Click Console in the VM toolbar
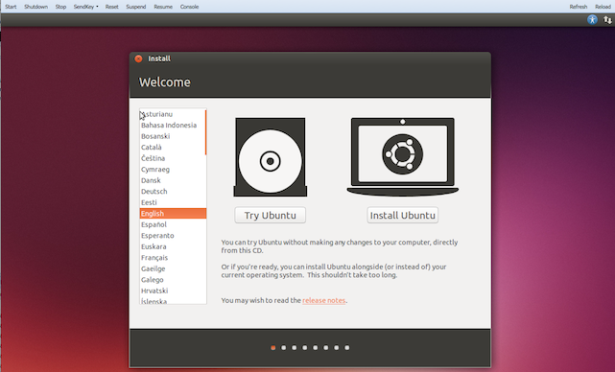 point(189,7)
